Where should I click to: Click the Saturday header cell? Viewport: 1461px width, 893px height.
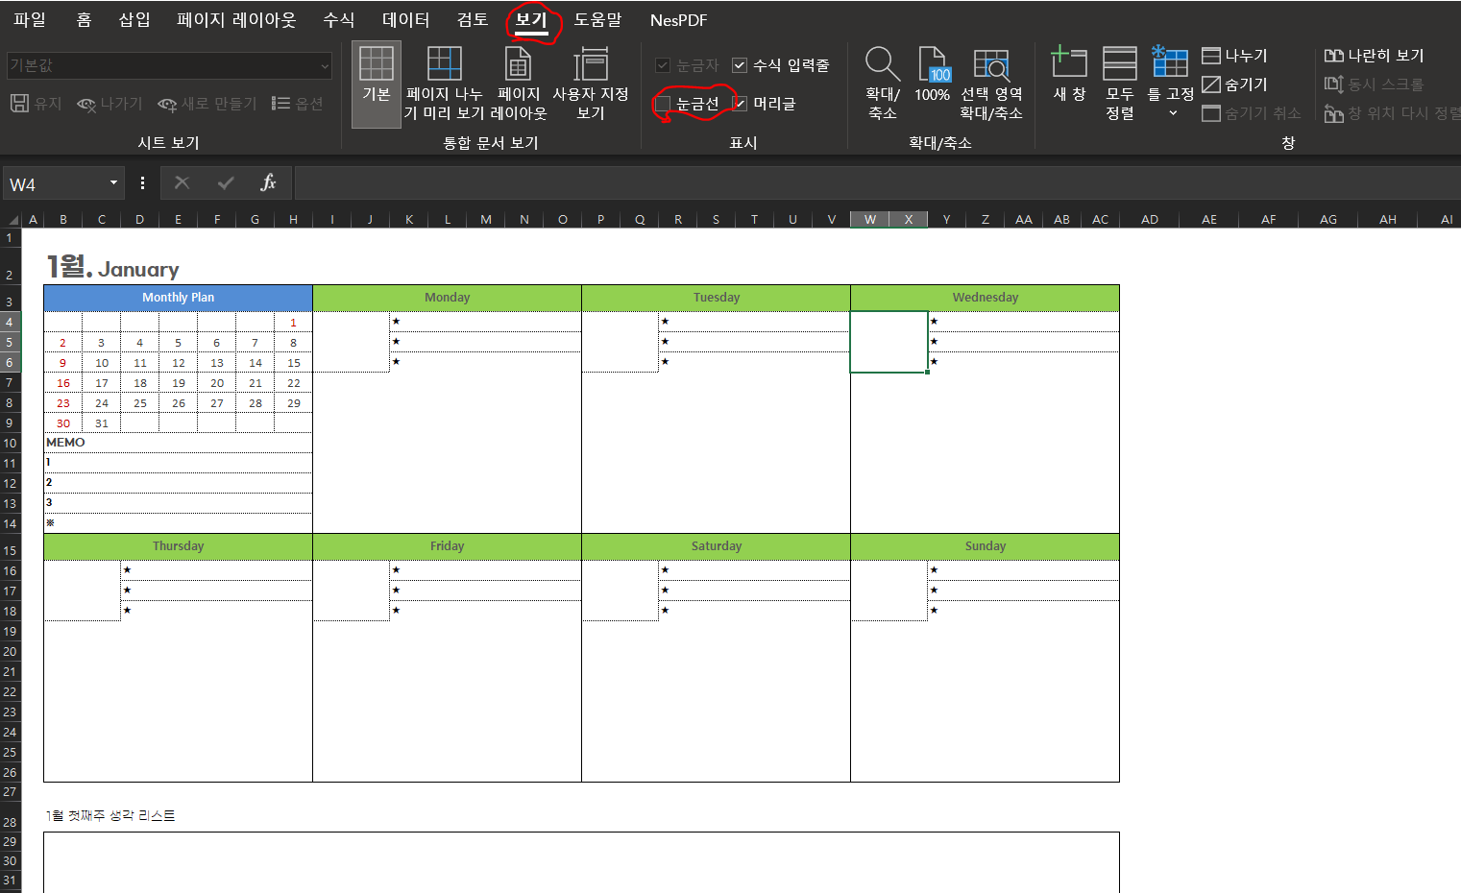click(x=716, y=546)
